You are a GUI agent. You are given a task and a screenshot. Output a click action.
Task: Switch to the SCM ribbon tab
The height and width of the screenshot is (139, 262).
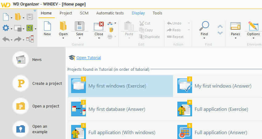(x=84, y=13)
